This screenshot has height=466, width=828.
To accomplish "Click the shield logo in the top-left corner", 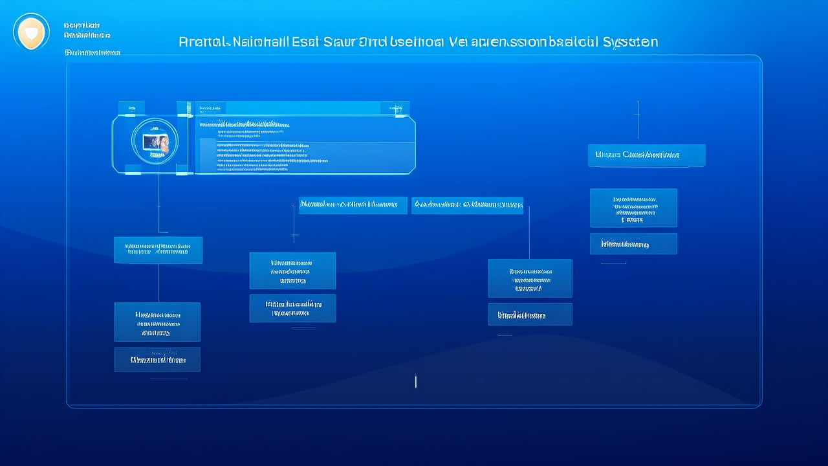I will (31, 32).
